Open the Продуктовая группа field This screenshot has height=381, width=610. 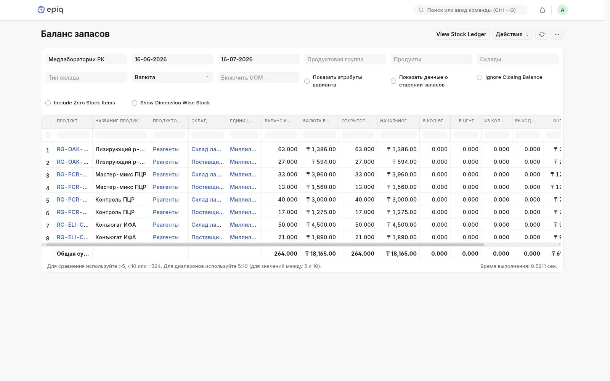tap(345, 59)
